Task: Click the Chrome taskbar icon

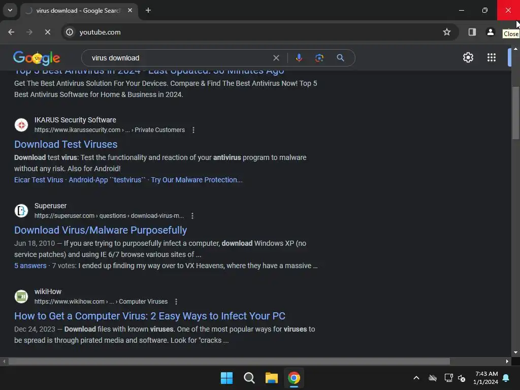Action: (294, 378)
